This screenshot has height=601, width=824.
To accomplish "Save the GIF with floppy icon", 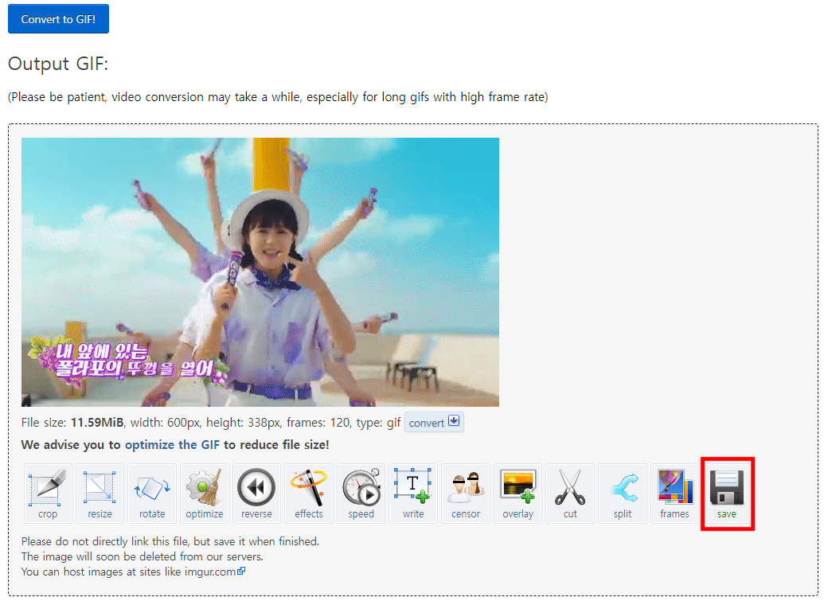I will click(x=727, y=494).
